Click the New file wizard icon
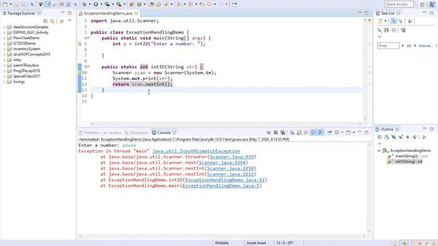The width and height of the screenshot is (438, 246). click(5, 4)
